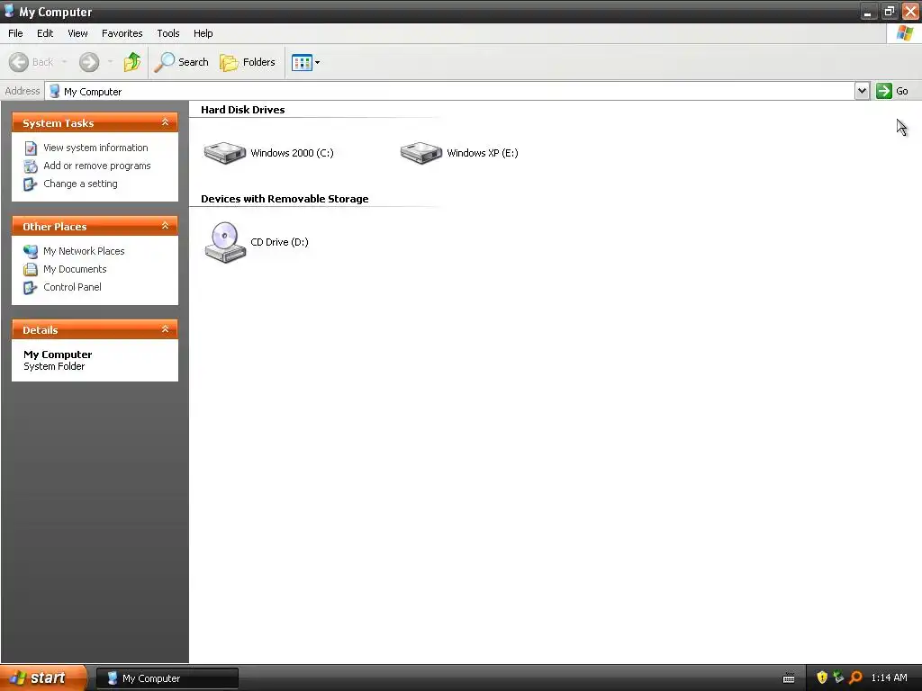This screenshot has width=922, height=691.
Task: Click the Add or remove programs icon
Action: click(x=31, y=166)
